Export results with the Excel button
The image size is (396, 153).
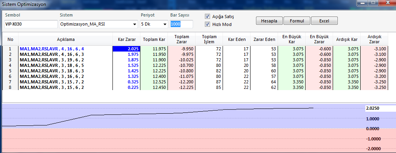pyautogui.click(x=324, y=21)
